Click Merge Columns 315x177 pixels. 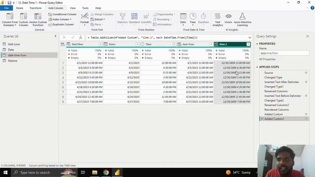point(102,14)
